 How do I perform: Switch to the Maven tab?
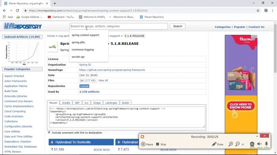(53, 102)
